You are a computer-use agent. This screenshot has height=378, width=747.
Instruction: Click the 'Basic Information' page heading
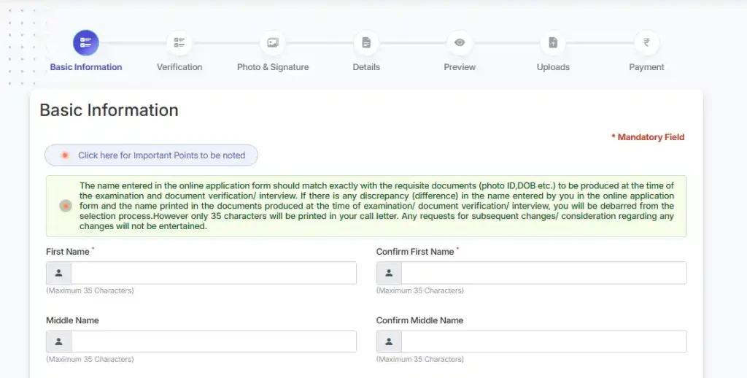tap(109, 110)
